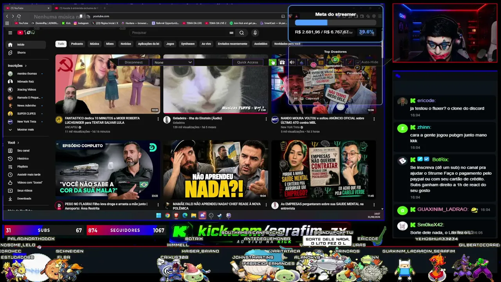
Task: Open the Kick bookmark
Action: click(x=66, y=23)
